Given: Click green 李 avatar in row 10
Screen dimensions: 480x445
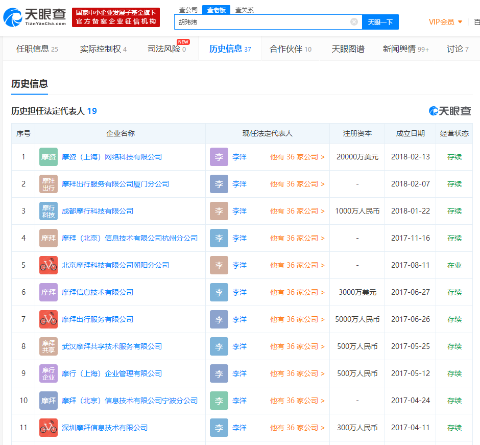Looking at the screenshot, I should 219,401.
